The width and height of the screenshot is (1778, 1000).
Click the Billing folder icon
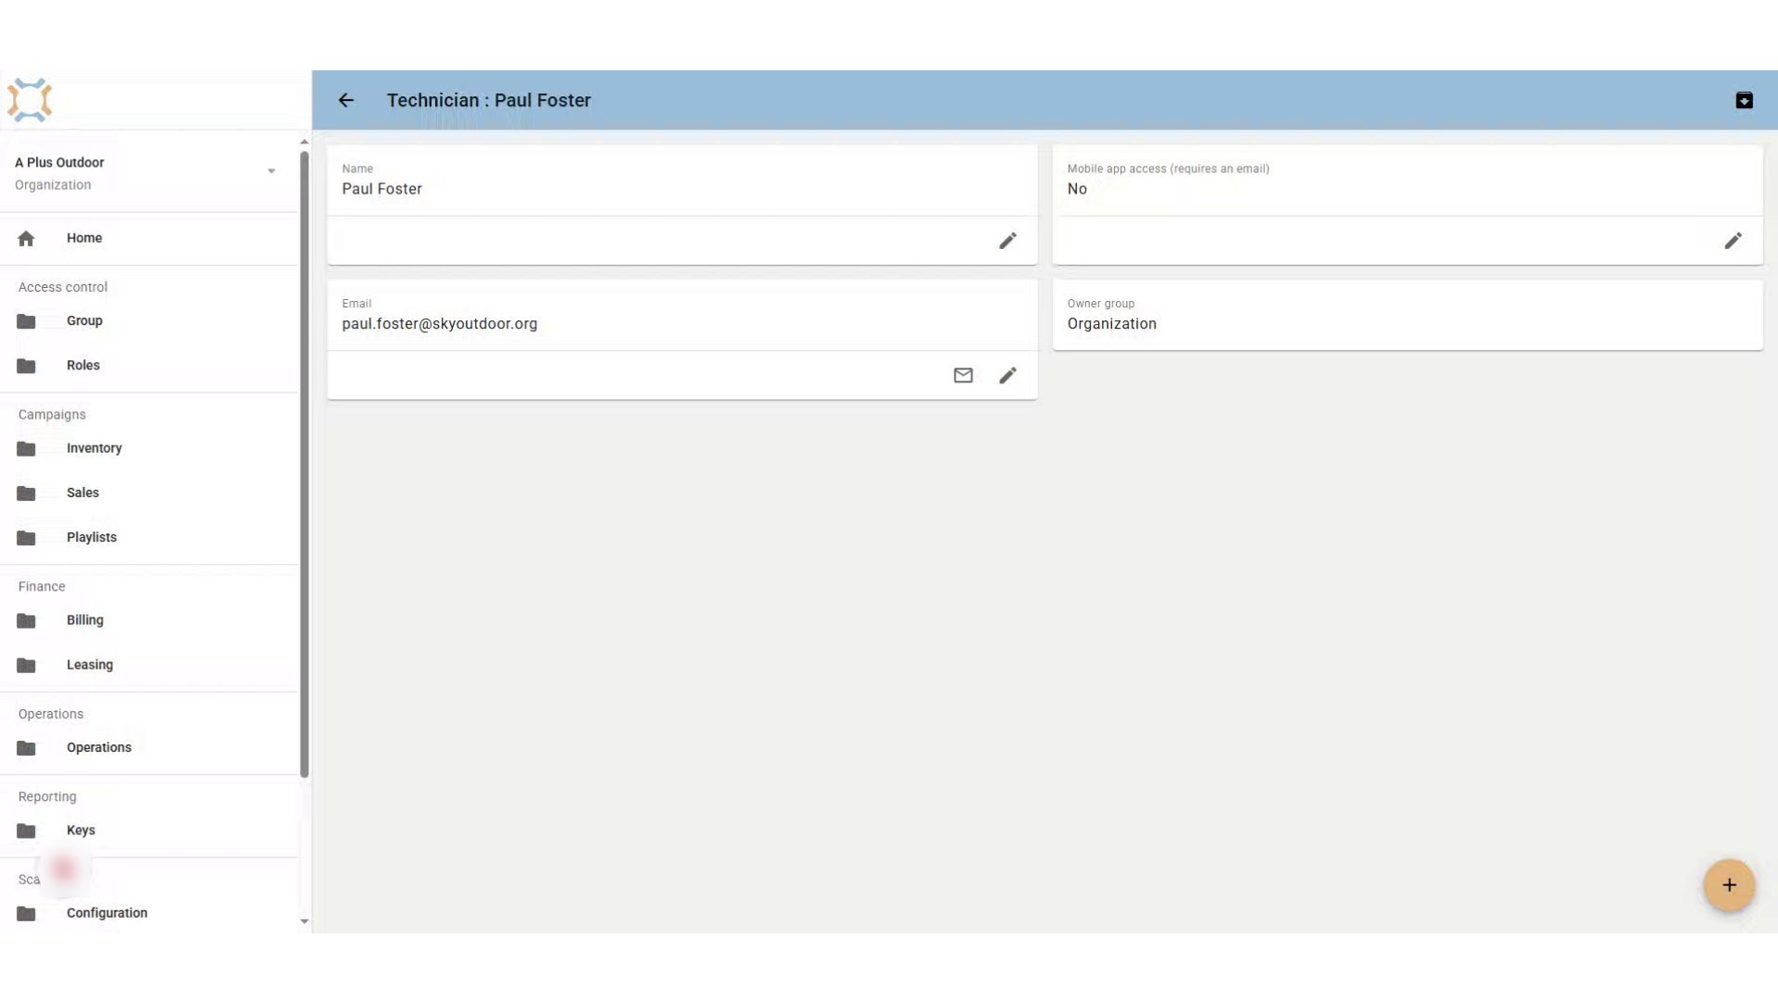pos(26,620)
